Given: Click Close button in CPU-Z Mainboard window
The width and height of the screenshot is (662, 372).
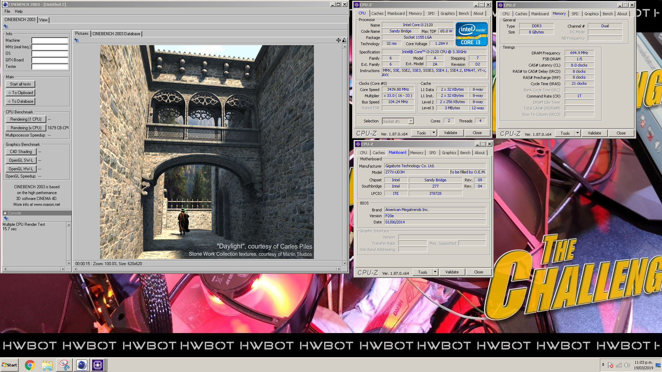Looking at the screenshot, I should coord(478,272).
